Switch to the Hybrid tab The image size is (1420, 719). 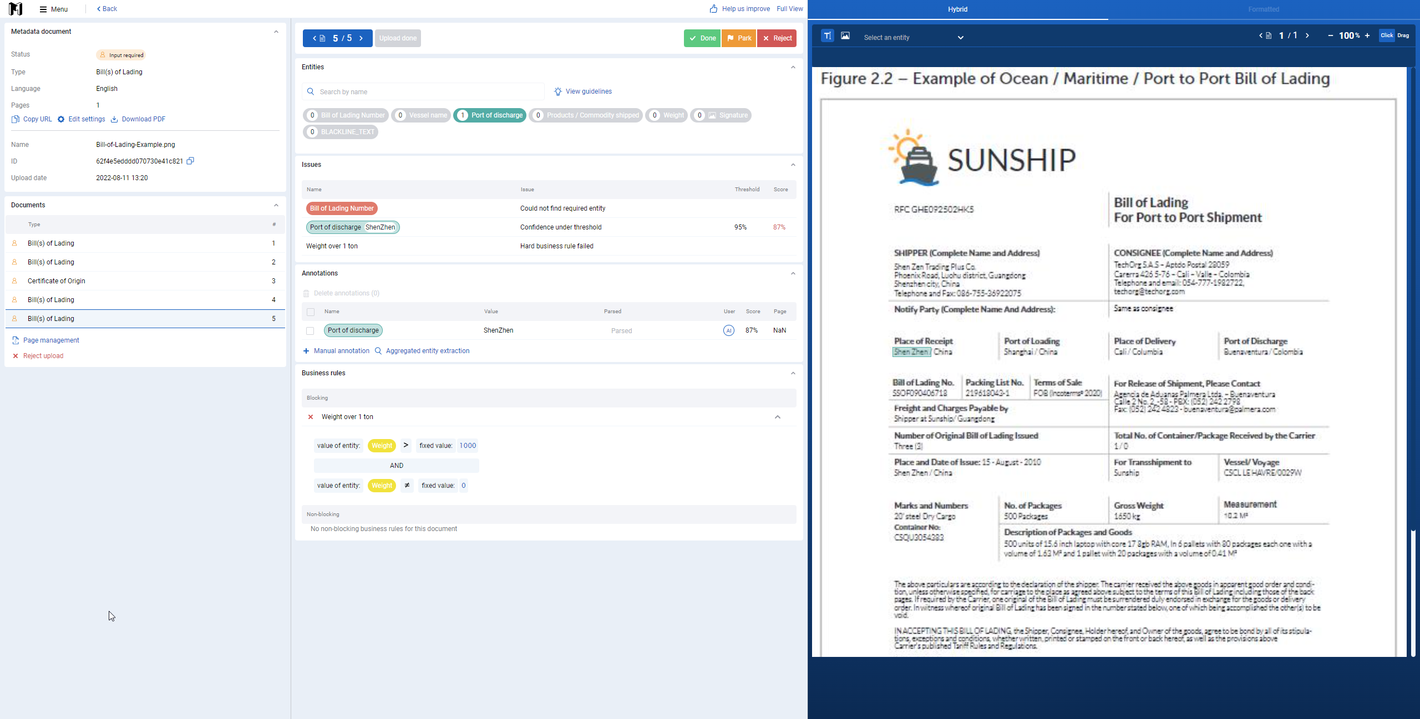click(958, 9)
